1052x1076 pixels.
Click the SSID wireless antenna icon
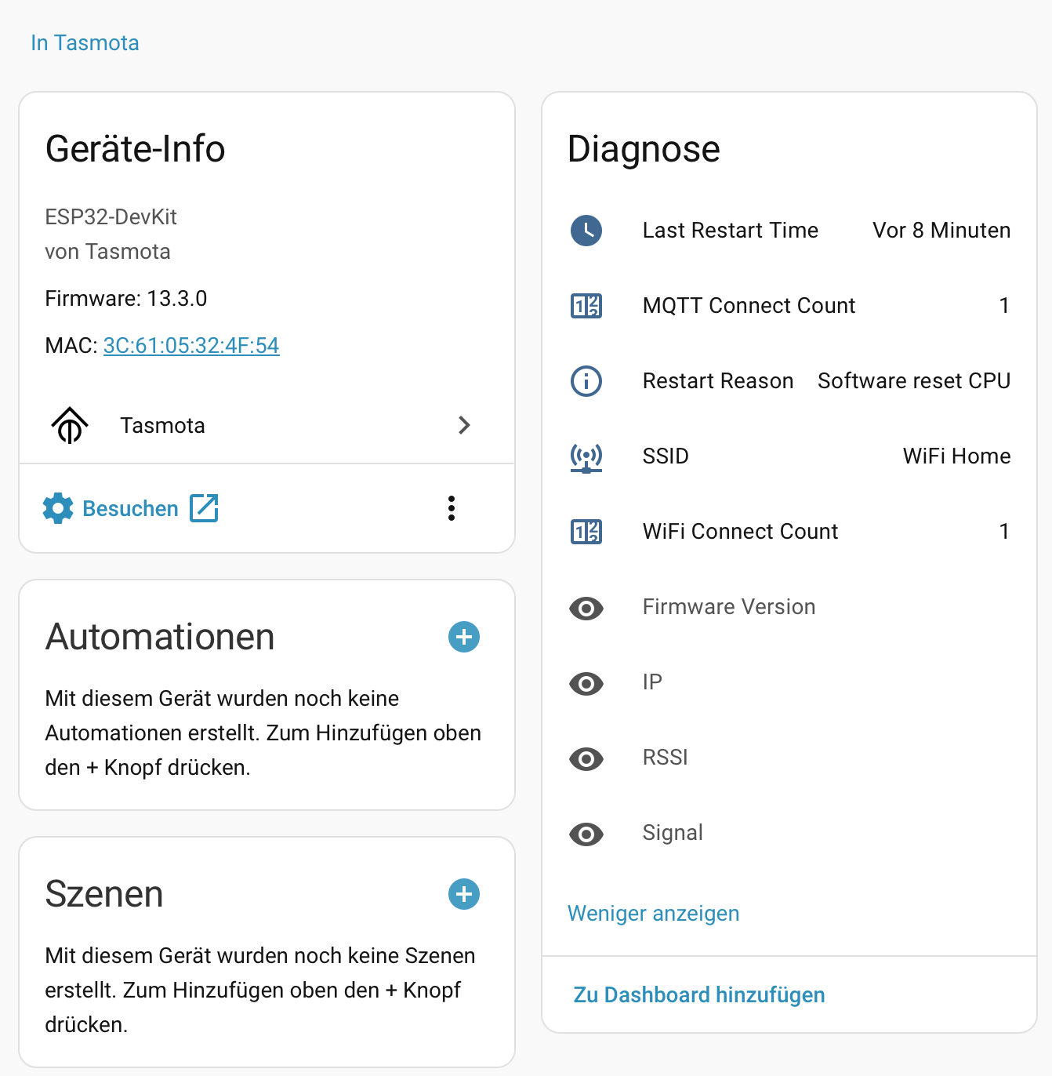pyautogui.click(x=586, y=456)
